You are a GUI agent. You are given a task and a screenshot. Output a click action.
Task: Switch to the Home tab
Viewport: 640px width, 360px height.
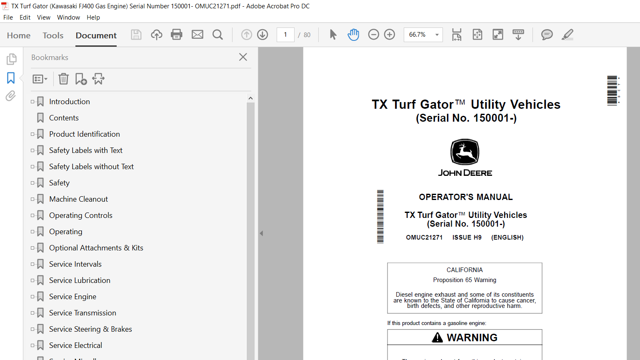coord(19,35)
